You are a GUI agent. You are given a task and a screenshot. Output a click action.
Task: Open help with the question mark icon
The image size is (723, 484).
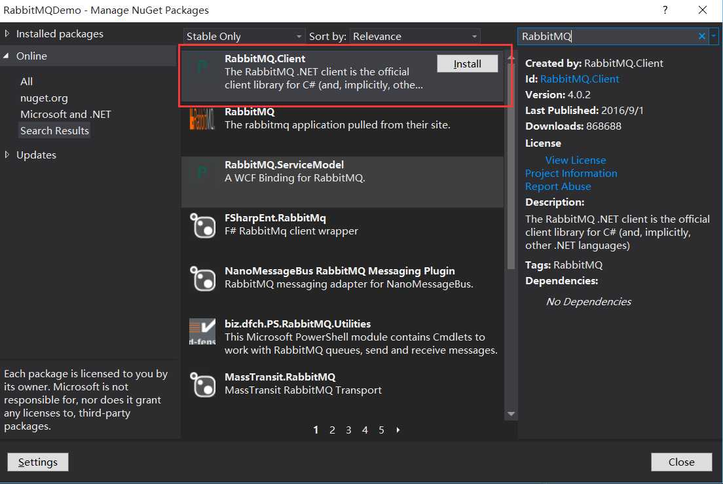click(665, 10)
